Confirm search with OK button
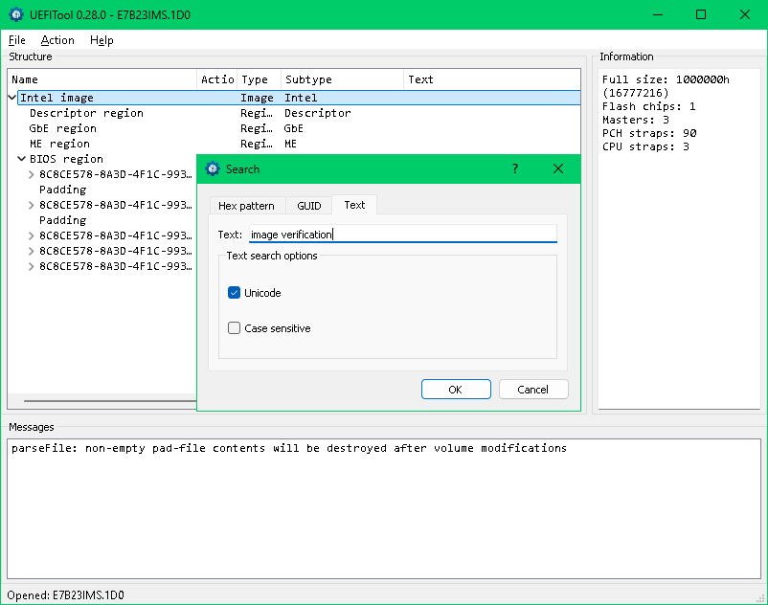Image resolution: width=768 pixels, height=605 pixels. [x=456, y=390]
